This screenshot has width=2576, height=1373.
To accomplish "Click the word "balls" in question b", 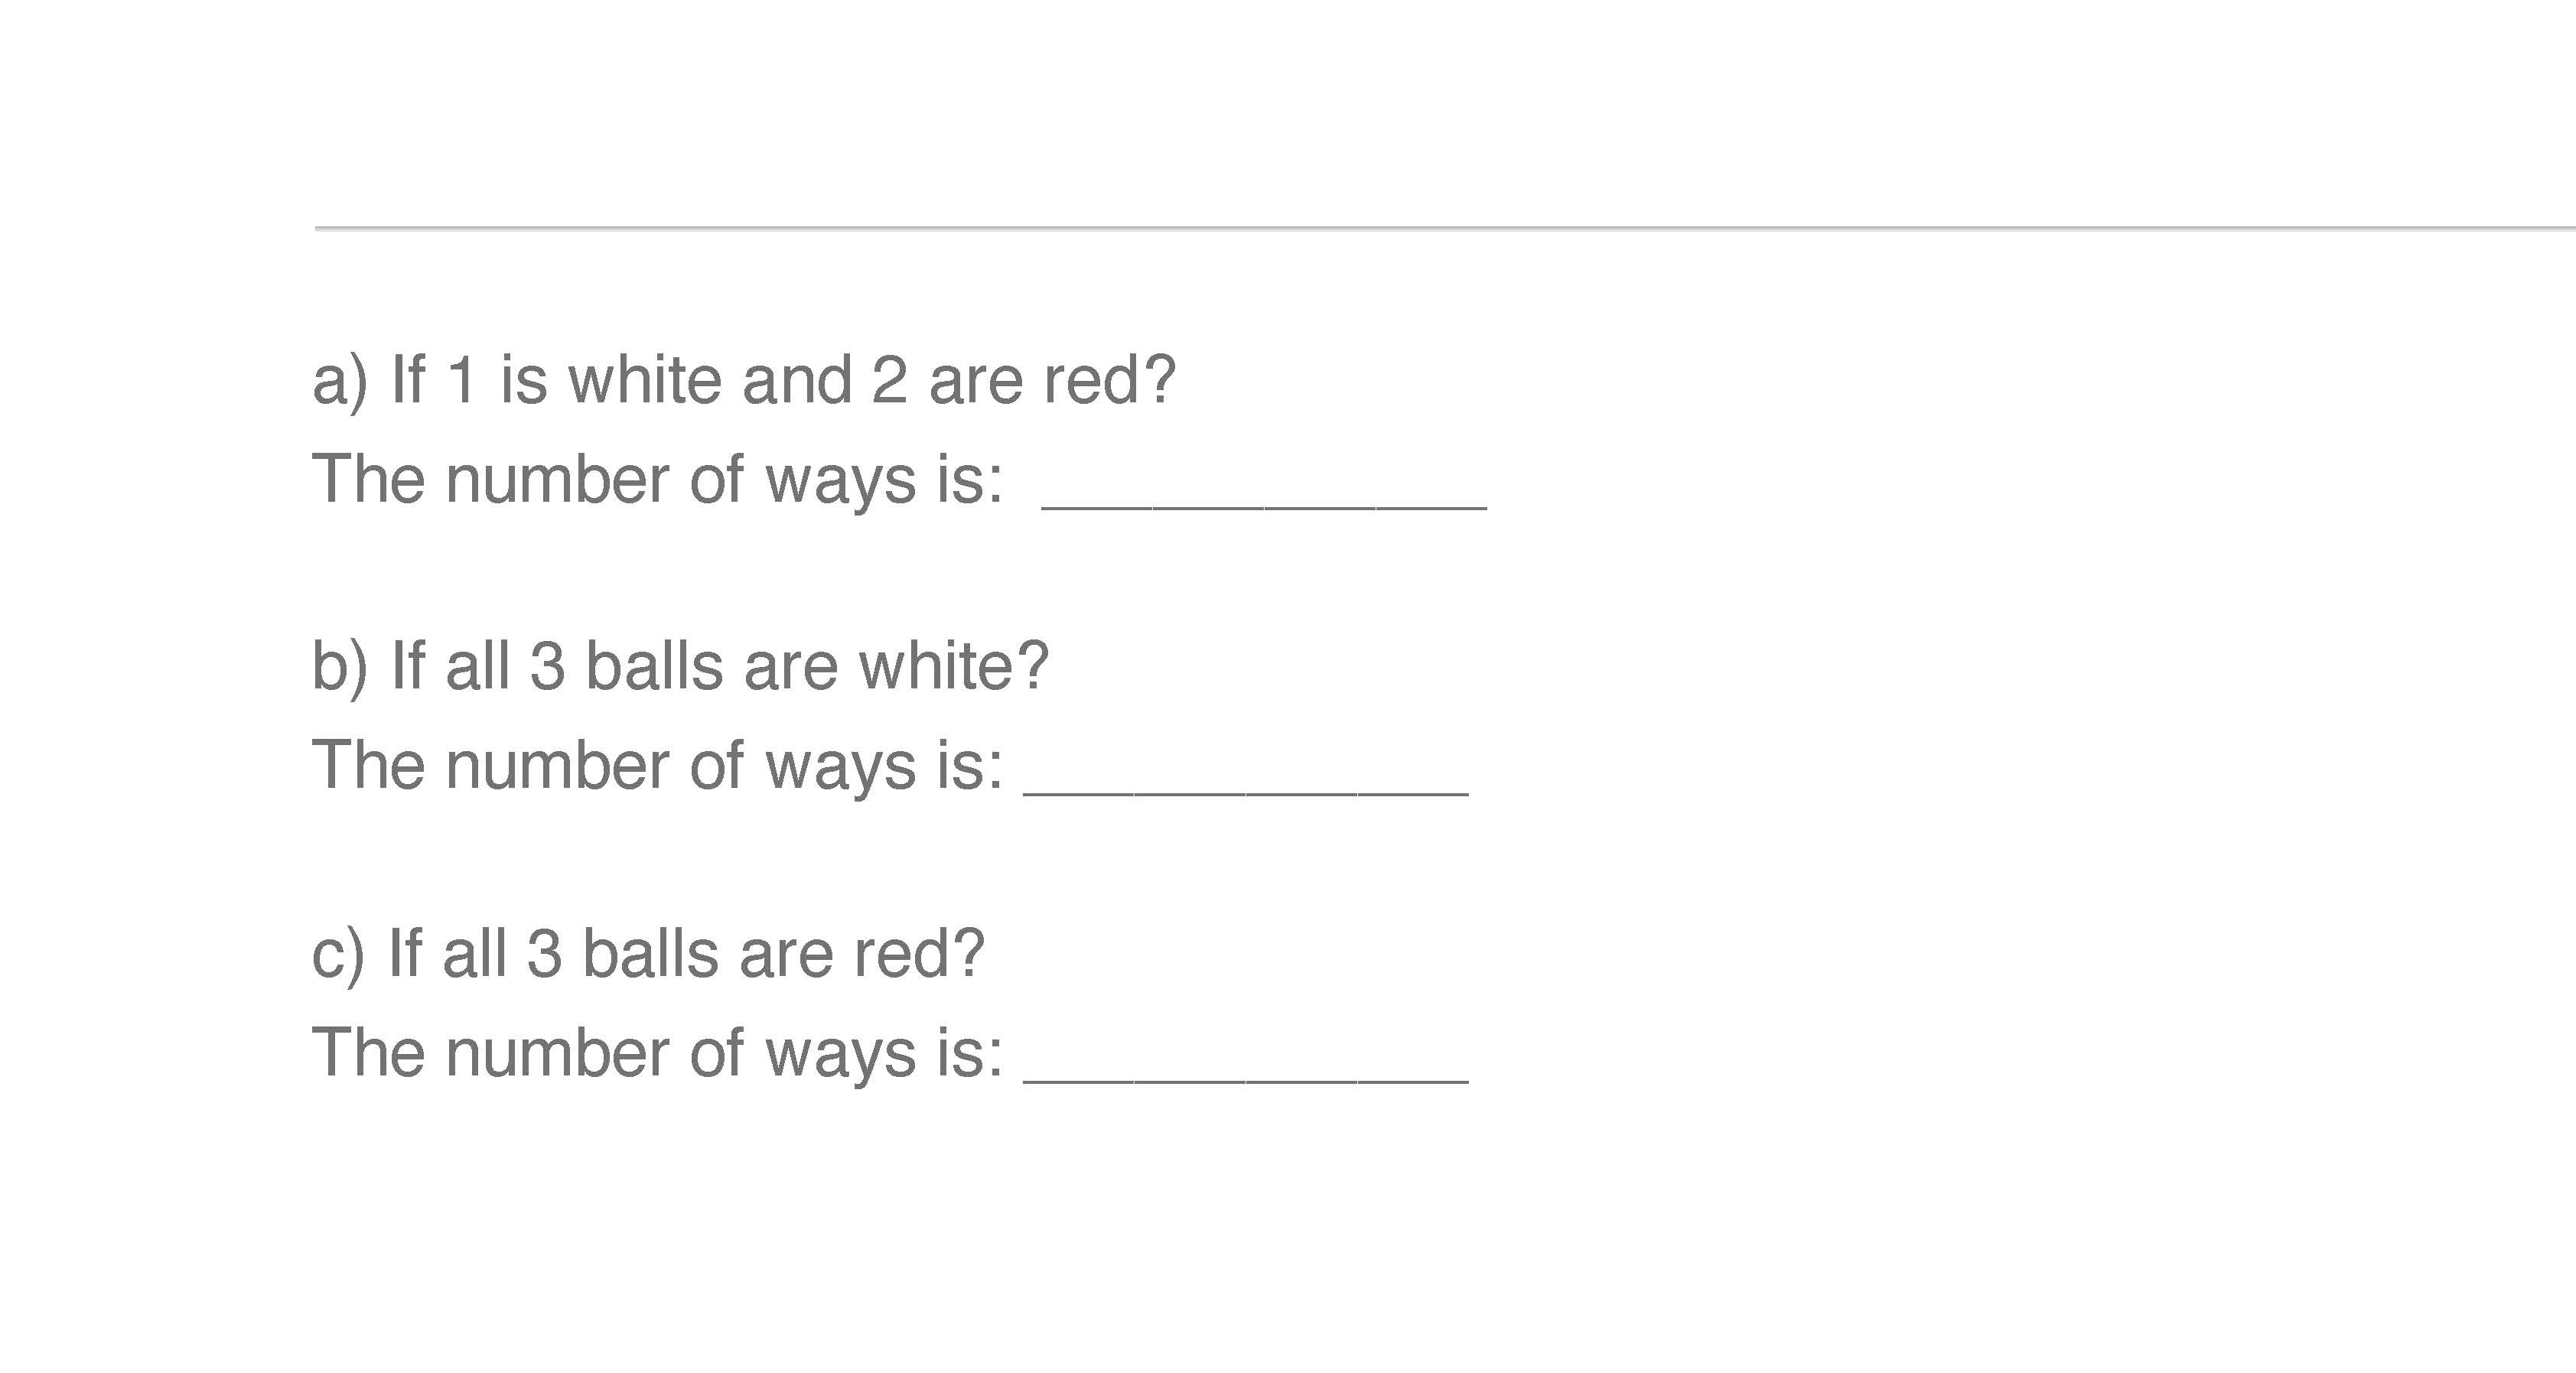I will coord(653,667).
